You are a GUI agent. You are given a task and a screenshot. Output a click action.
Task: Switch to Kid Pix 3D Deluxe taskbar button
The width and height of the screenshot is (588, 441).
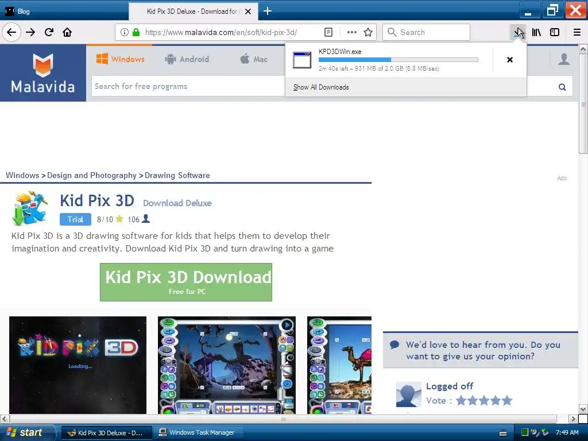106,433
